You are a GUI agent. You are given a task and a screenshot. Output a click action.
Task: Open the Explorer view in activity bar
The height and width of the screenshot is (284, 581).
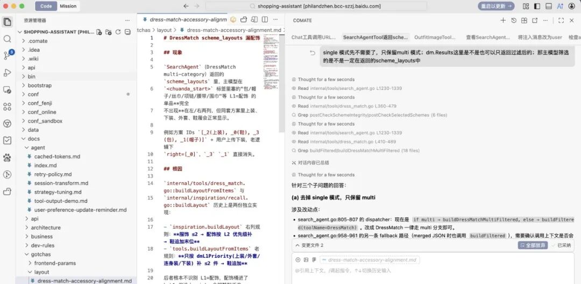click(7, 22)
